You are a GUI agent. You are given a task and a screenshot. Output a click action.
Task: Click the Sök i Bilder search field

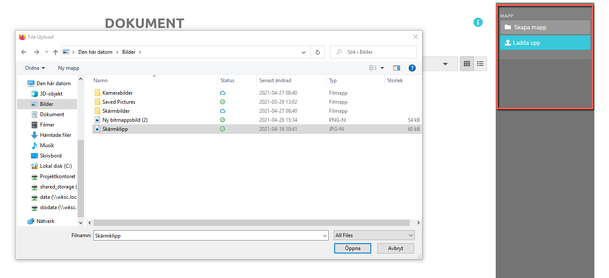373,52
